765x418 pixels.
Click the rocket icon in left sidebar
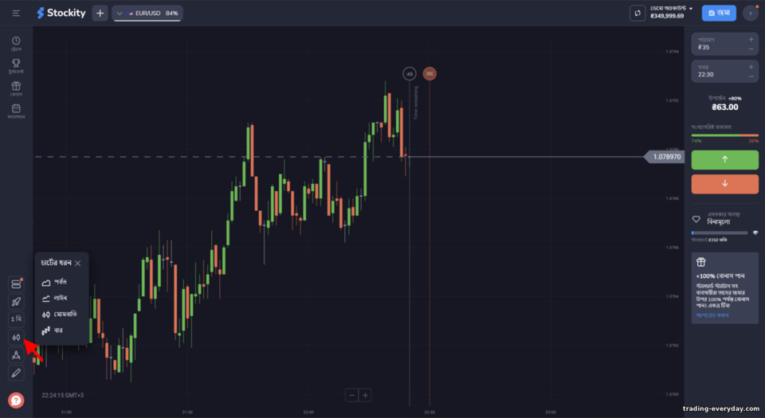(x=16, y=302)
